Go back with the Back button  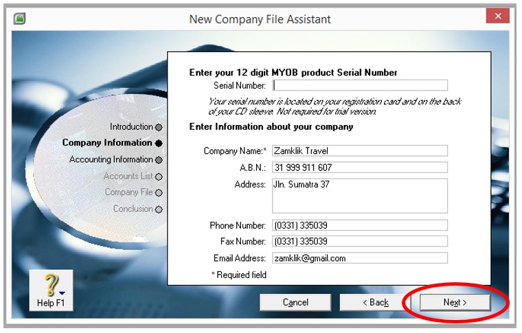point(375,302)
